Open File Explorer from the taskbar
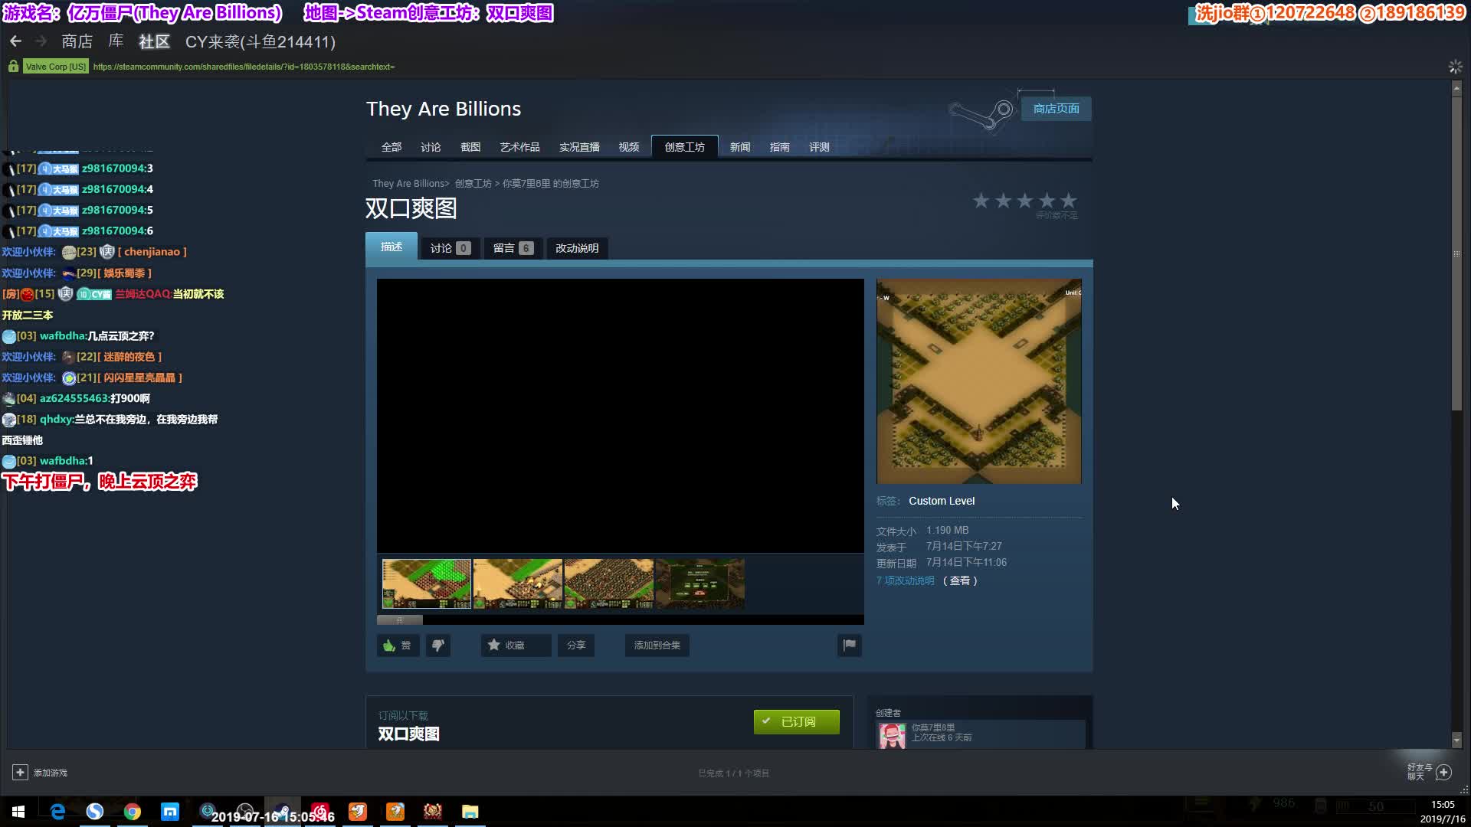1471x827 pixels. pyautogui.click(x=470, y=812)
